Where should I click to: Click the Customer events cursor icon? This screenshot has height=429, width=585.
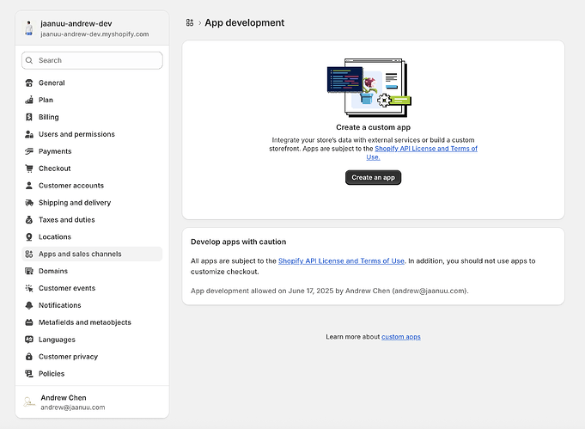click(29, 288)
